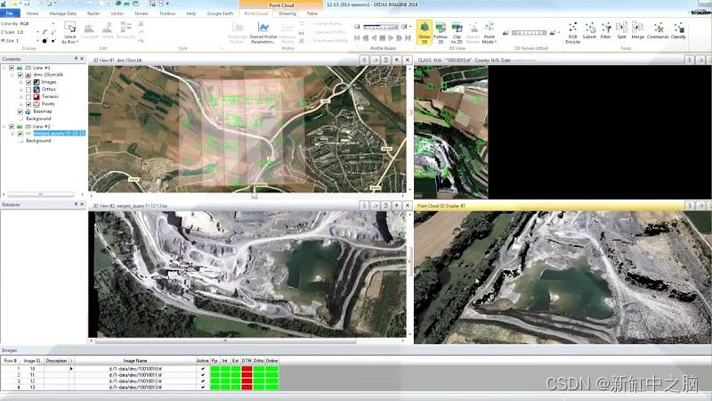The height and width of the screenshot is (401, 712).
Task: Pin the Contents panel
Action: pos(76,59)
